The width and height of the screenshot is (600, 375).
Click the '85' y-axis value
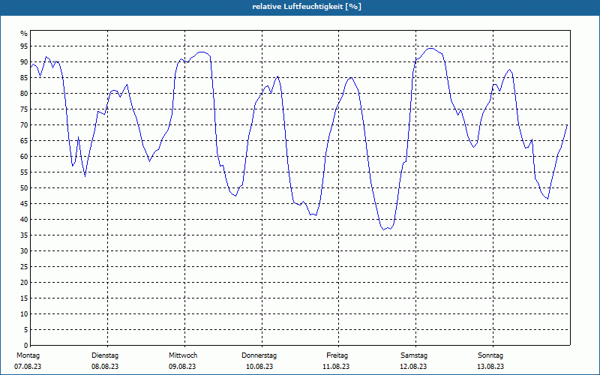[x=24, y=78]
